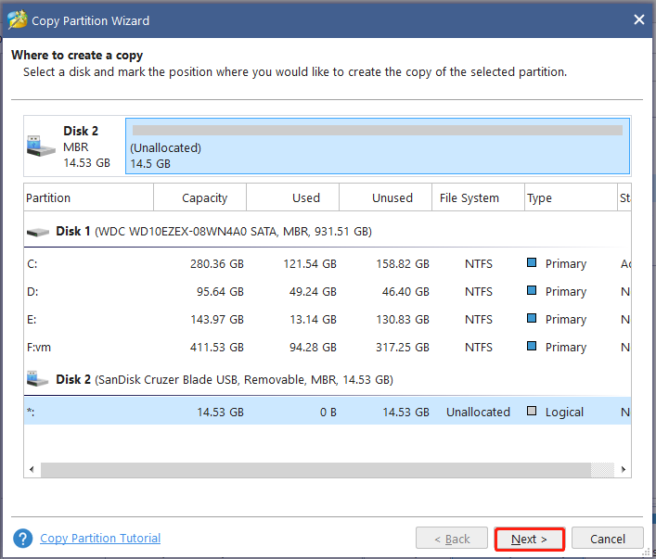Click the Unallocated file system cell
656x559 pixels.
(478, 413)
